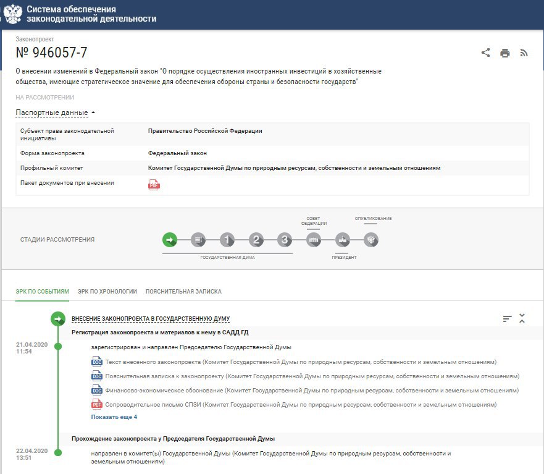This screenshot has width=544, height=474.
Task: Open PDF icon for Сопроводительное письмо СПЗИ
Action: coord(97,405)
